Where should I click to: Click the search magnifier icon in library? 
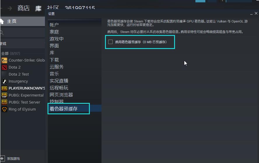2,33
